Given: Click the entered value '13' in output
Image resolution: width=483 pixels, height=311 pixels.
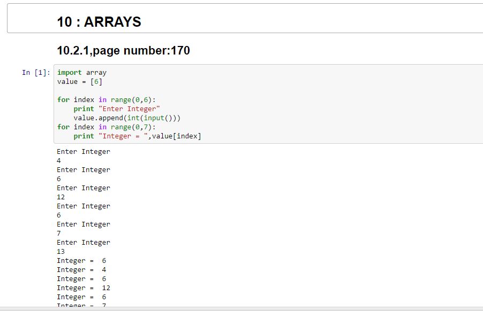Looking at the screenshot, I should pos(61,252).
